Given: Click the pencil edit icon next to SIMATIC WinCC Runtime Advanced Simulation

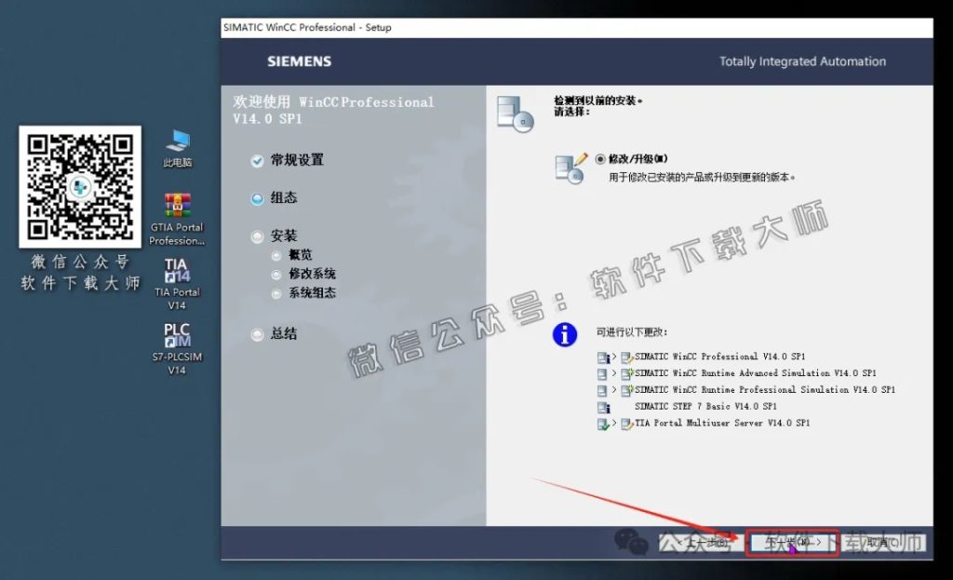Looking at the screenshot, I should coord(626,372).
